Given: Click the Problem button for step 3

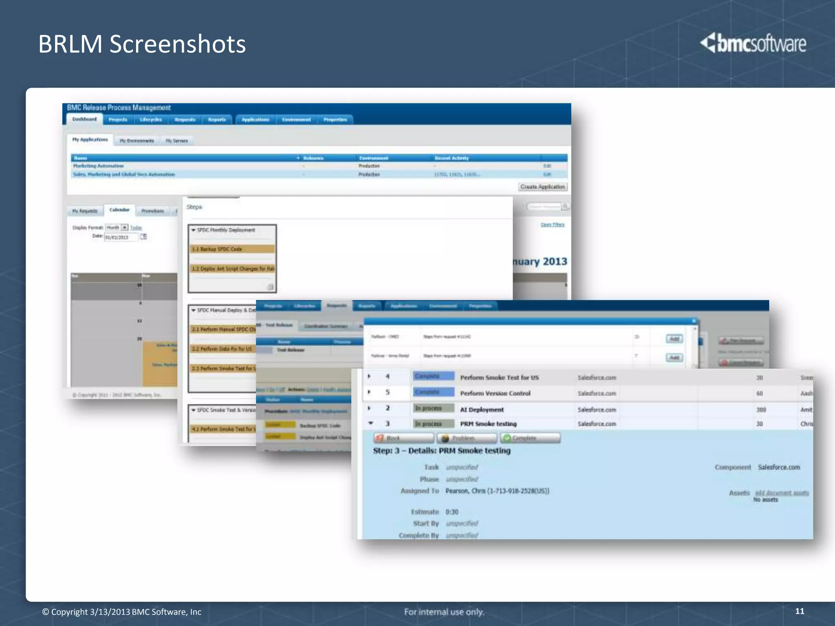Looking at the screenshot, I should click(467, 438).
